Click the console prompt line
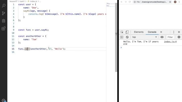Image resolution: width=182 pixels, height=102 pixels. [150, 48]
